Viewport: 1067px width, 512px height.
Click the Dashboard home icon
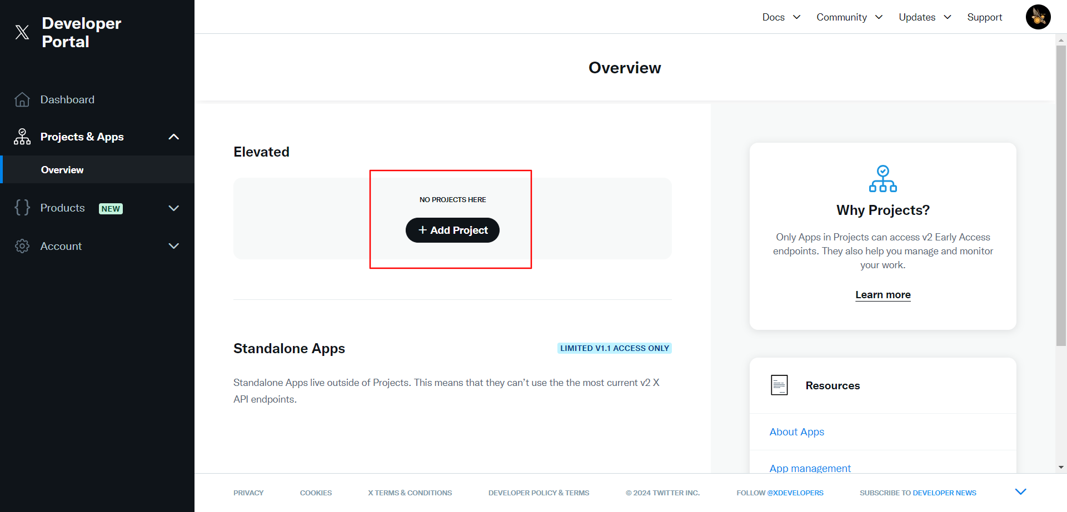pos(22,99)
